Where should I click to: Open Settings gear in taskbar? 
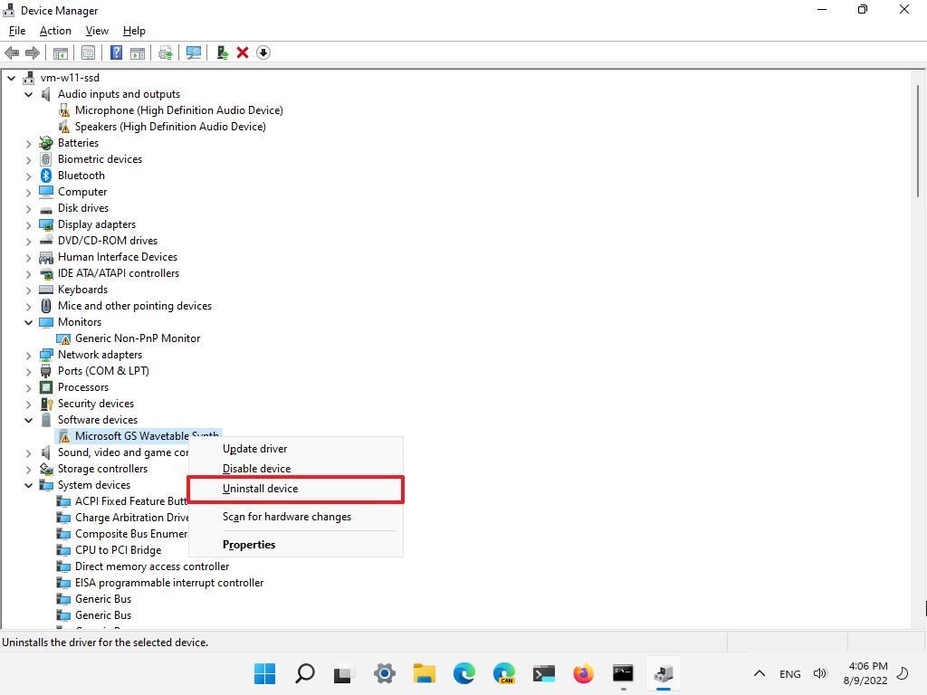coord(384,673)
